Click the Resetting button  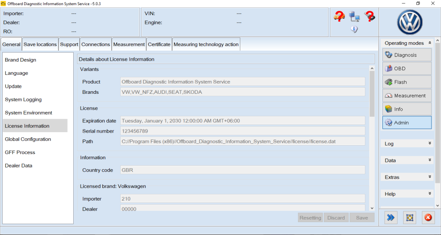pos(311,218)
